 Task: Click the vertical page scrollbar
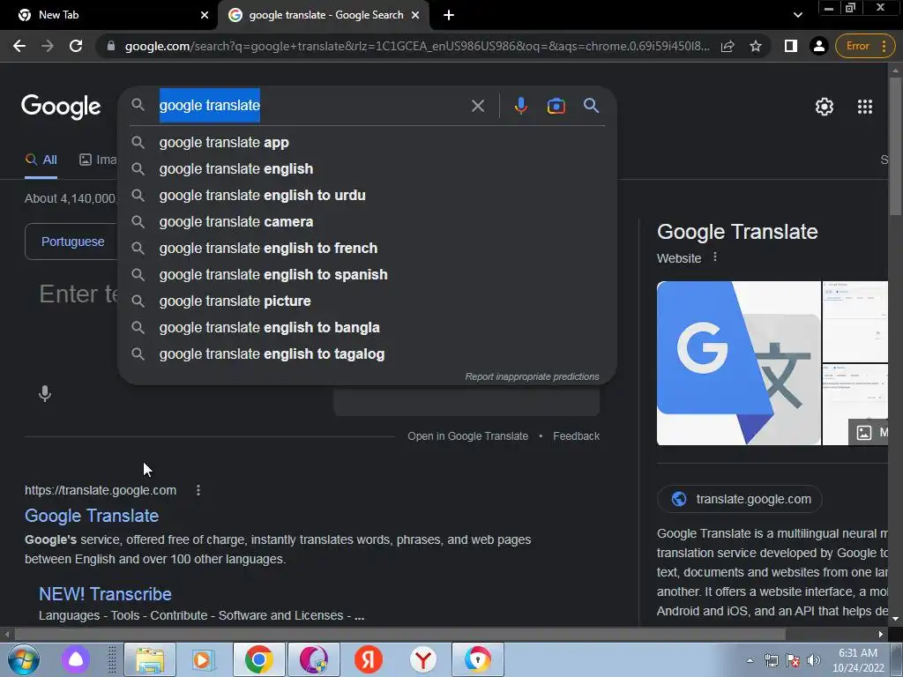895,147
